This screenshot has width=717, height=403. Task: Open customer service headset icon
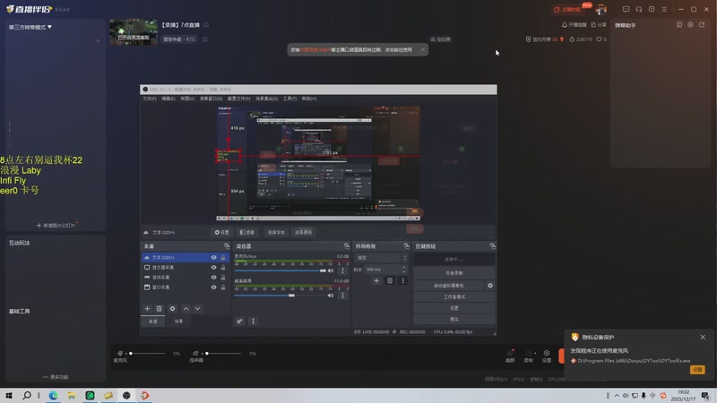(639, 9)
